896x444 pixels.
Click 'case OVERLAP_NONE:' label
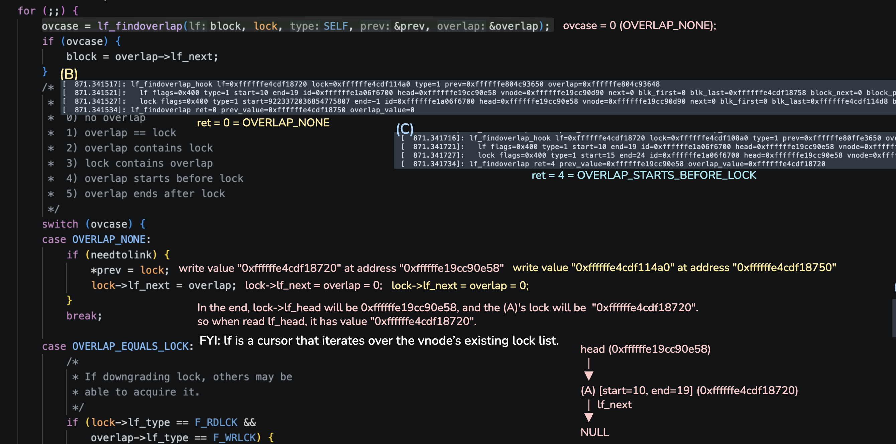(x=96, y=239)
